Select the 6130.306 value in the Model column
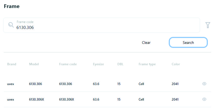This screenshot has width=217, height=111. (35, 84)
